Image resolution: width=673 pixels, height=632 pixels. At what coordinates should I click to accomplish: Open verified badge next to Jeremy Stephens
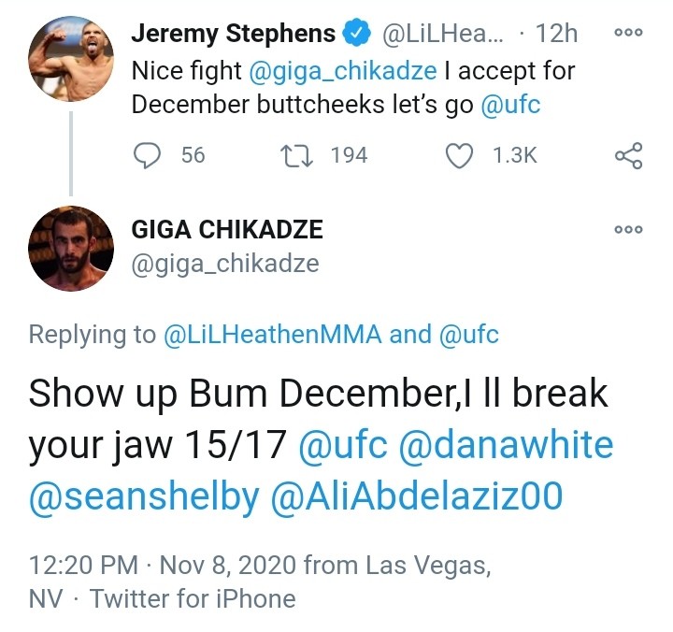coord(358,35)
